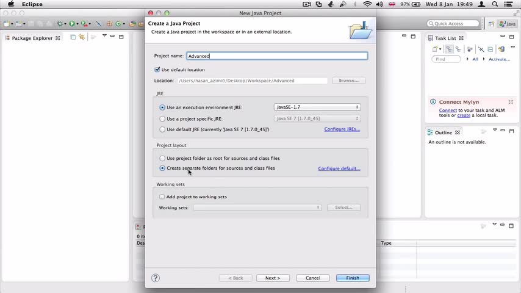Viewport: 521px width, 293px height.
Task: Maximize the Package Explorer view
Action: pos(121,37)
